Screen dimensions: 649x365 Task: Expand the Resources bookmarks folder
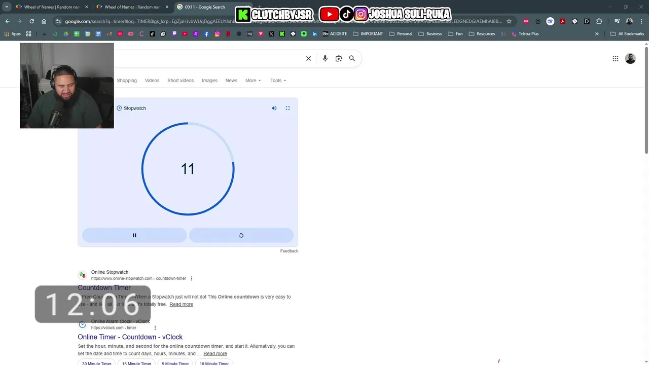pyautogui.click(x=482, y=34)
